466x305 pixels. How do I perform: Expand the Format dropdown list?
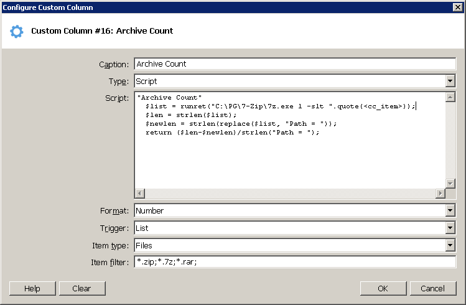pyautogui.click(x=450, y=211)
